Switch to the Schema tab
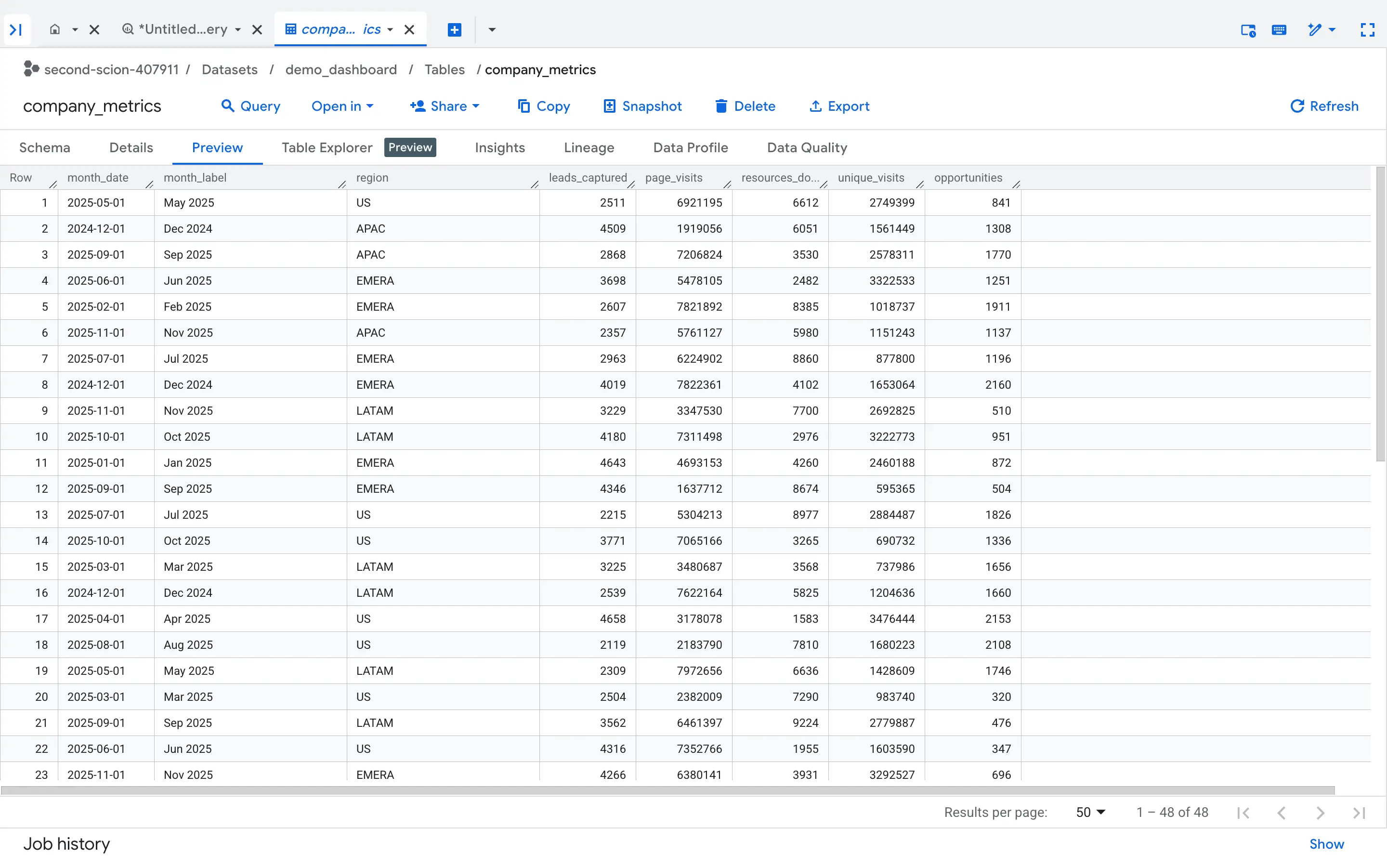This screenshot has width=1387, height=867. [45, 148]
